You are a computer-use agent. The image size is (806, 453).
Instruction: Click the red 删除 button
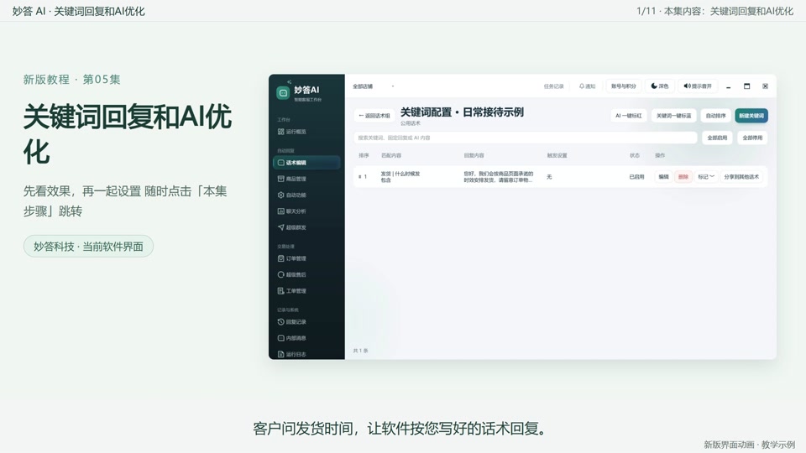coord(683,177)
